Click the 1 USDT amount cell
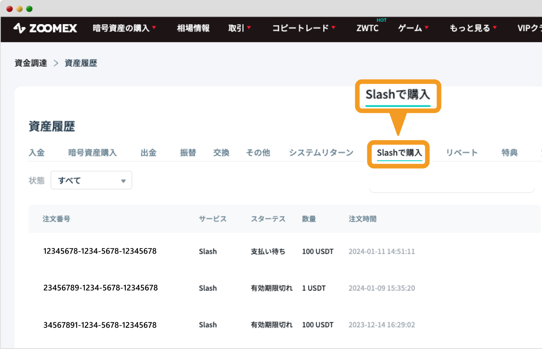The width and height of the screenshot is (542, 349). (x=314, y=288)
